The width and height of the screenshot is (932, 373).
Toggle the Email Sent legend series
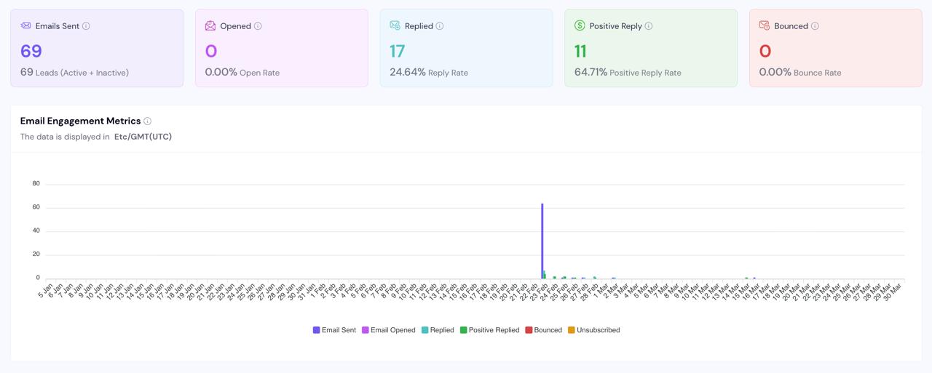click(x=334, y=330)
